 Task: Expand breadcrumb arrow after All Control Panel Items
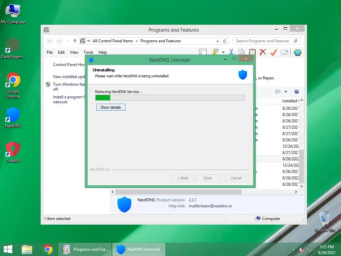pos(137,41)
